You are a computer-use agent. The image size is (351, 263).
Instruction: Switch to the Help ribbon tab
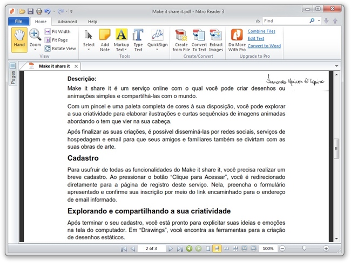click(92, 22)
